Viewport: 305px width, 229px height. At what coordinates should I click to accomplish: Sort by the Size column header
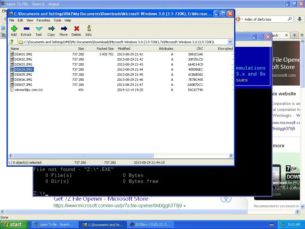pos(70,49)
